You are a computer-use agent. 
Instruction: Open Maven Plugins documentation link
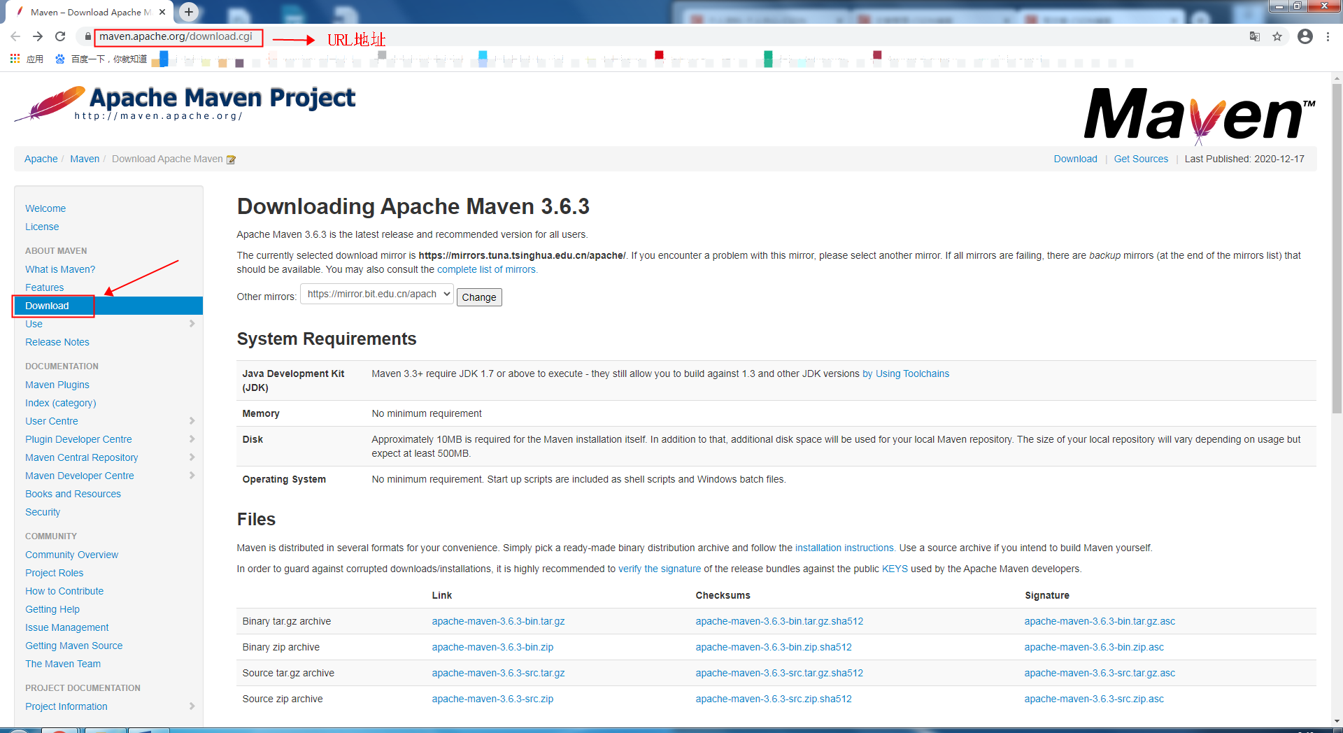pyautogui.click(x=57, y=385)
